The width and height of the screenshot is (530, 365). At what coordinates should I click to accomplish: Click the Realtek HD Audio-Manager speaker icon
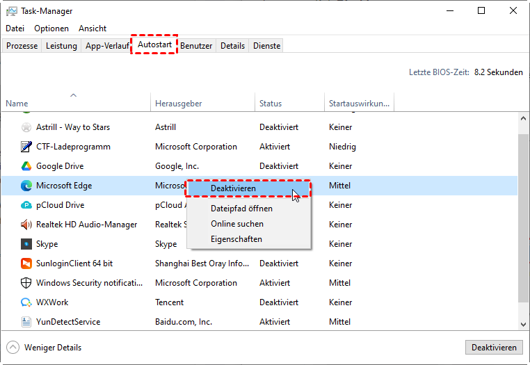click(26, 225)
